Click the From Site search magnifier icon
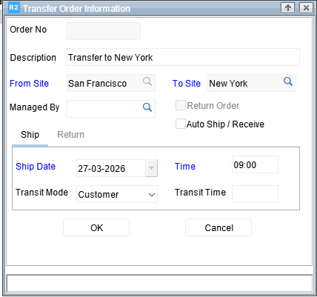This screenshot has height=297, width=317. (147, 81)
